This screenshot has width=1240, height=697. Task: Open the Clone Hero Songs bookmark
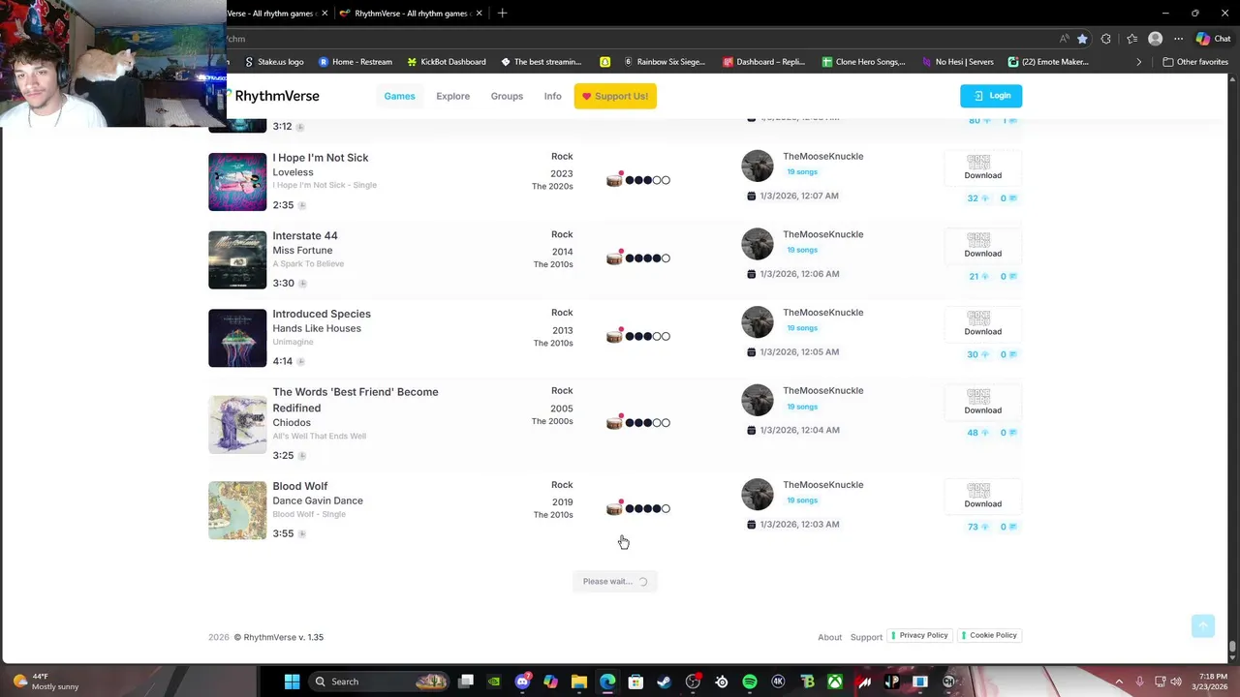[863, 62]
